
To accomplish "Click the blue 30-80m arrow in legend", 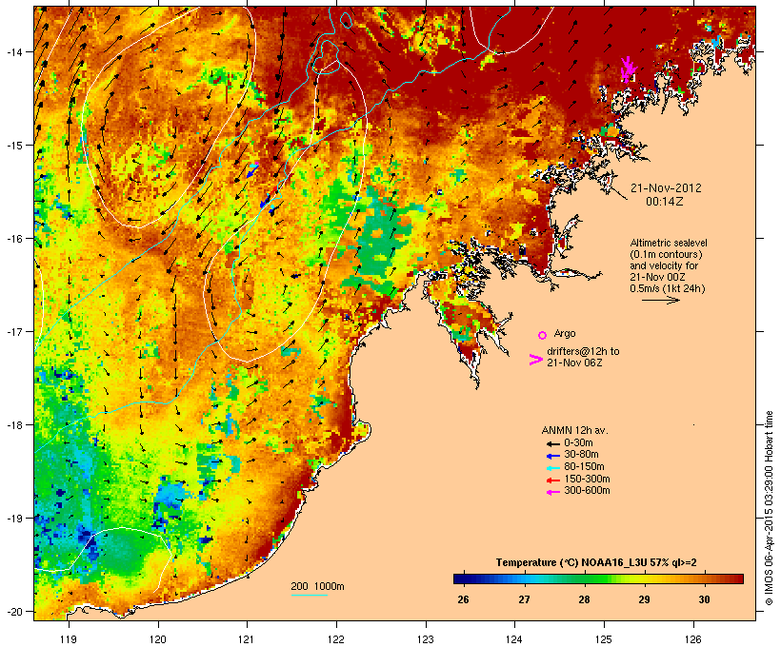I will pyautogui.click(x=553, y=456).
